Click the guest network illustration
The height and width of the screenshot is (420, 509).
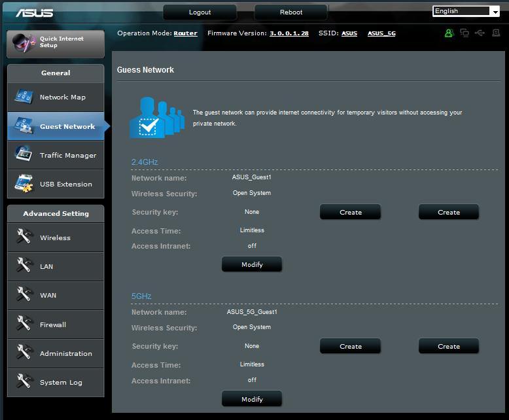[157, 118]
